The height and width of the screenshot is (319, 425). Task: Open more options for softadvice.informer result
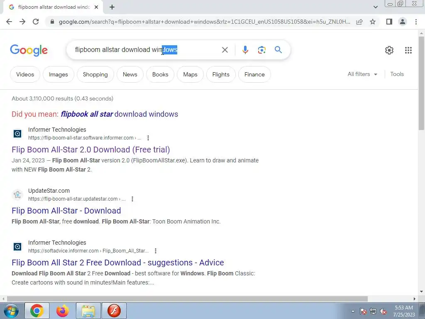click(156, 251)
